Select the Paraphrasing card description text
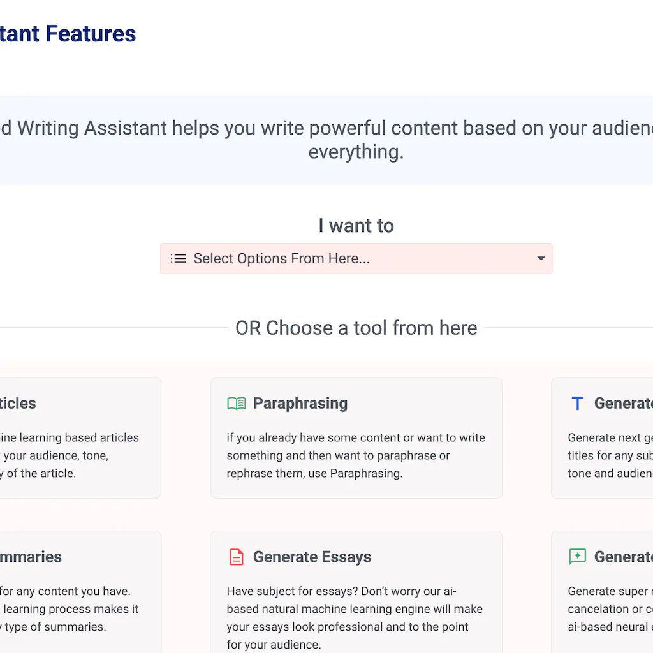 [x=356, y=455]
